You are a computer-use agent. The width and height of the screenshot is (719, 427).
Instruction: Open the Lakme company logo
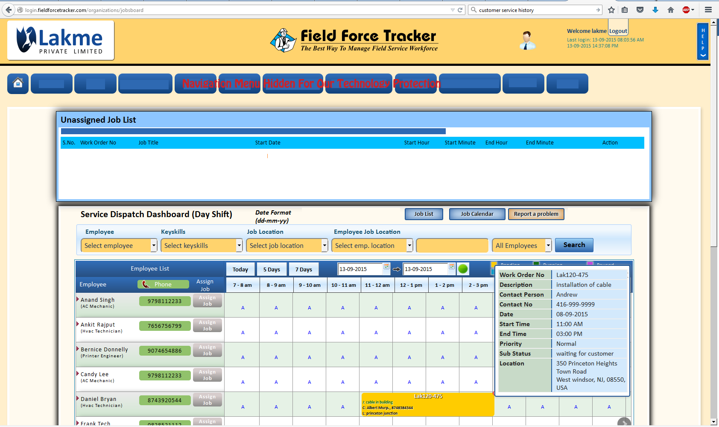click(60, 40)
